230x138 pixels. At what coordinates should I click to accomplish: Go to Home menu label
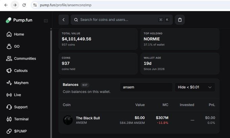point(19,34)
